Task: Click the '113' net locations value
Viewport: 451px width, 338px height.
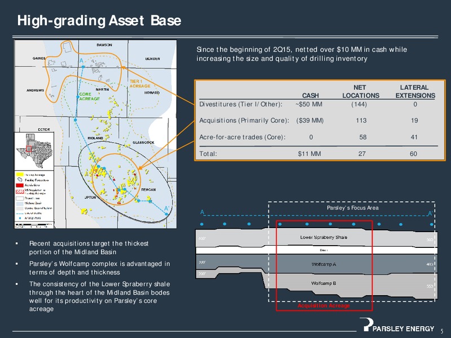Action: coord(361,121)
